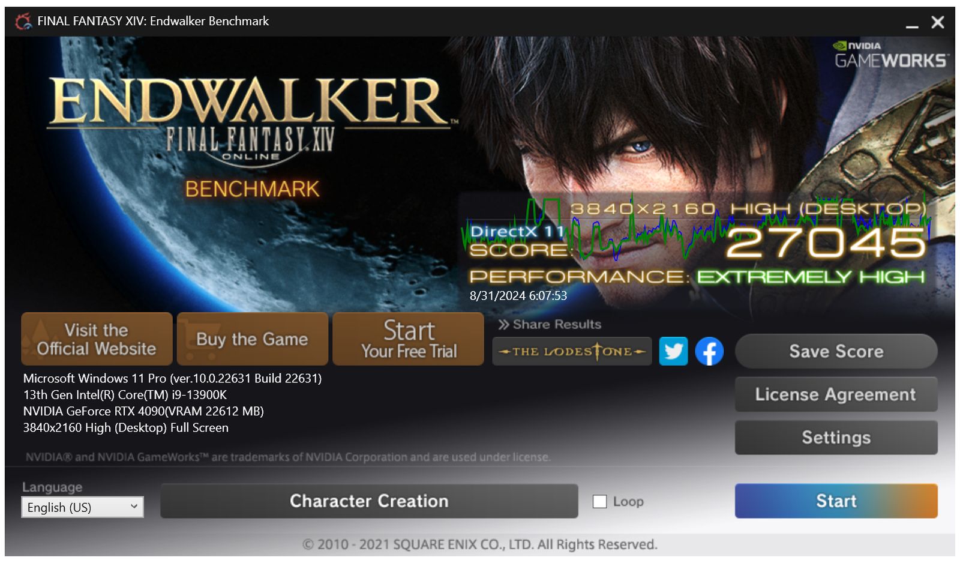Click the NVIDIA GeForce RTX 4090 line
The width and height of the screenshot is (960, 563).
point(143,411)
